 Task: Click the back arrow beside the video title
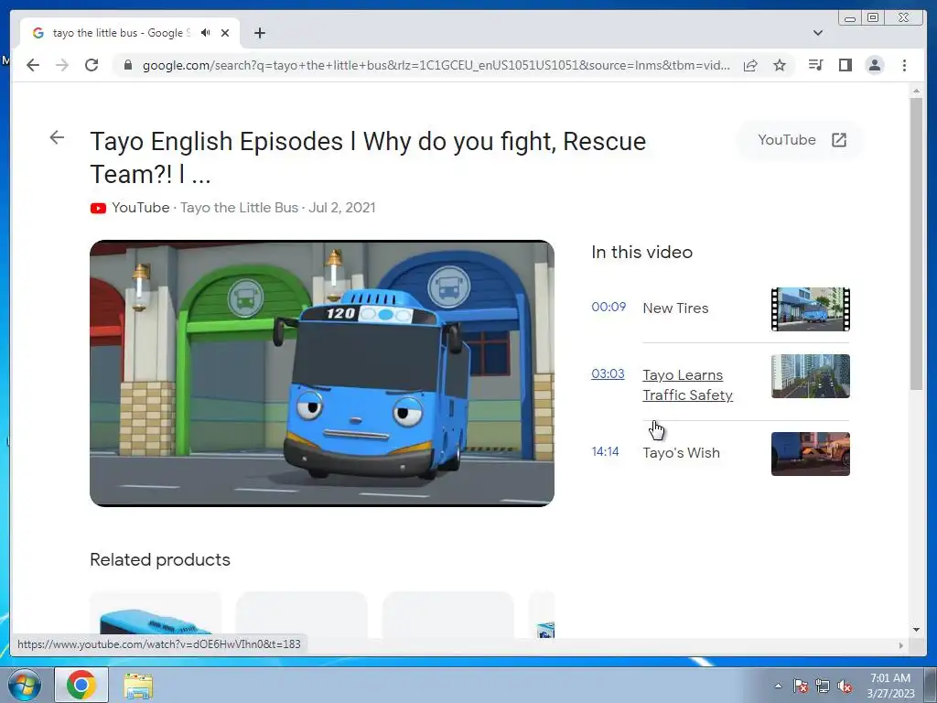(57, 137)
